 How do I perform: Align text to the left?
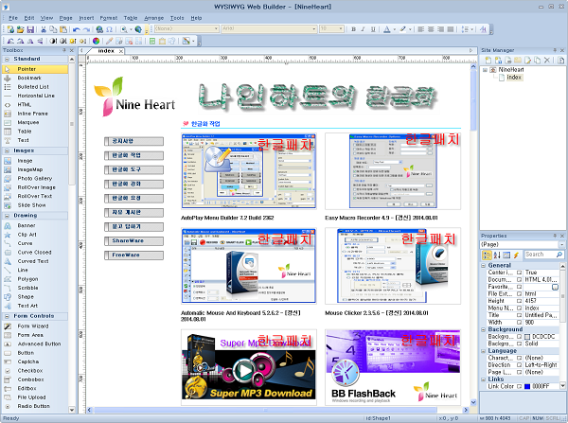(x=420, y=29)
